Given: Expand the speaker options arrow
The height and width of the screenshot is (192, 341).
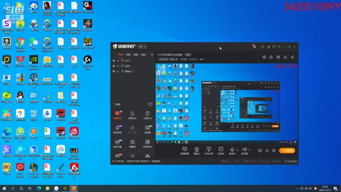Looking at the screenshot, I should coord(249,150).
